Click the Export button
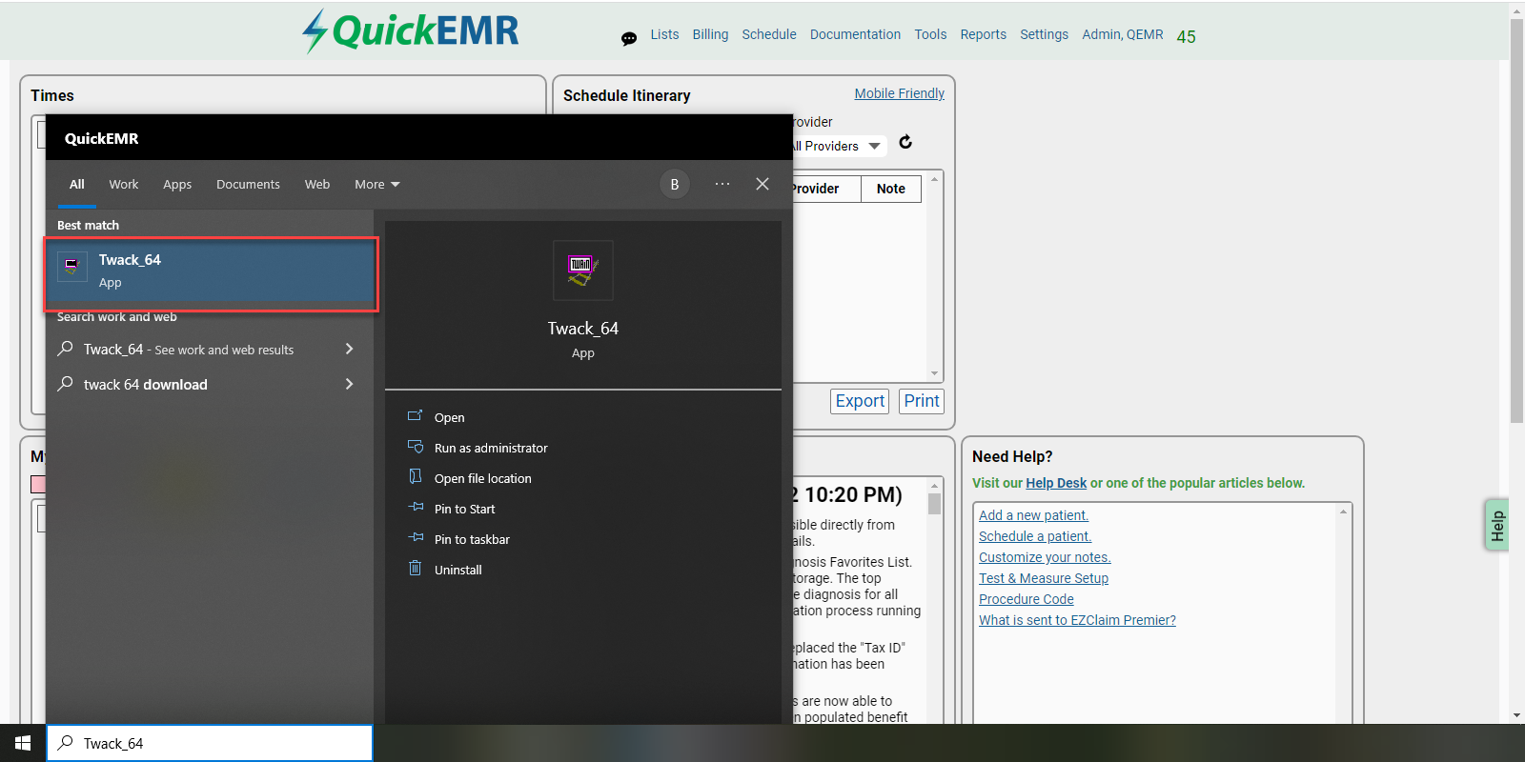1525x762 pixels. pyautogui.click(x=860, y=401)
